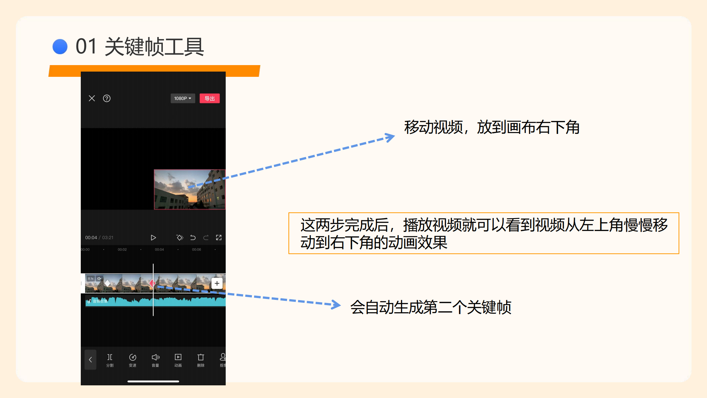Click the 00:00 ruler label
This screenshot has width=707, height=398.
[85, 250]
